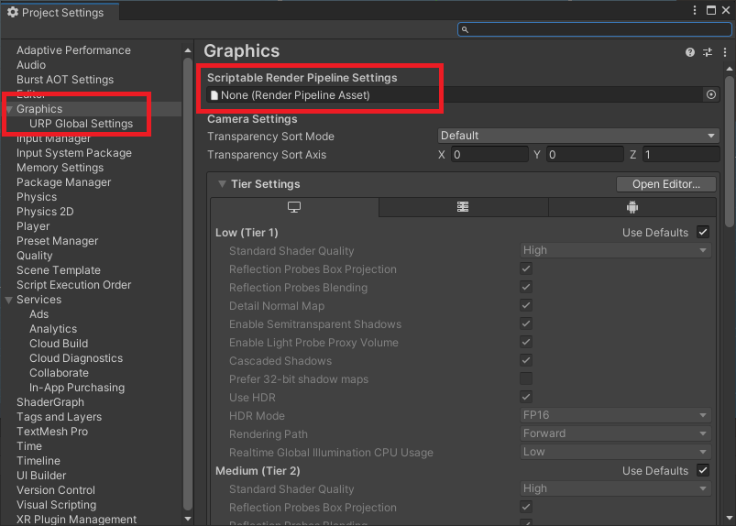Collapse the Tier Settings section
Viewport: 736px width, 526px height.
click(x=222, y=184)
